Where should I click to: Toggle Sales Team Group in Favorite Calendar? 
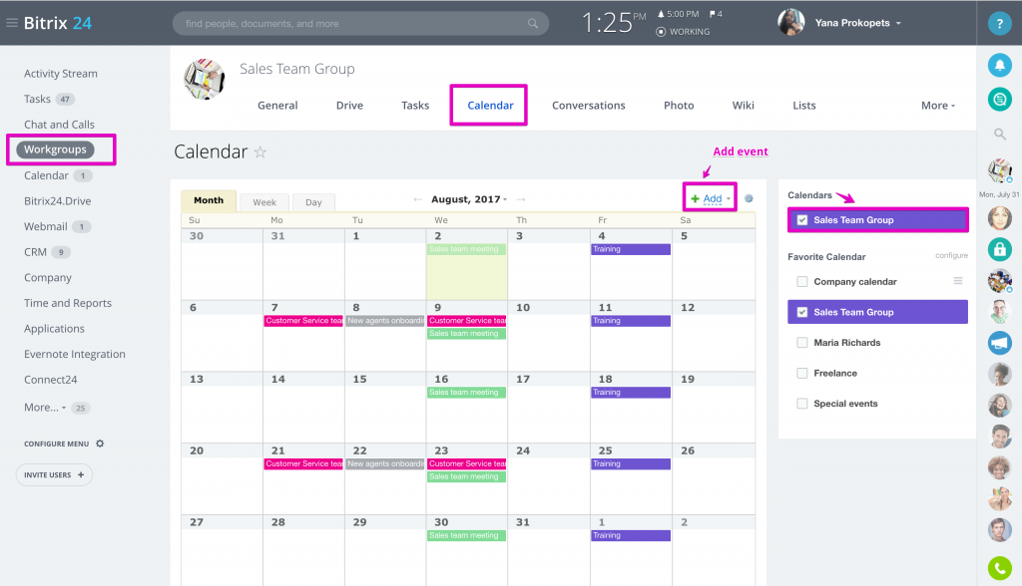click(802, 312)
